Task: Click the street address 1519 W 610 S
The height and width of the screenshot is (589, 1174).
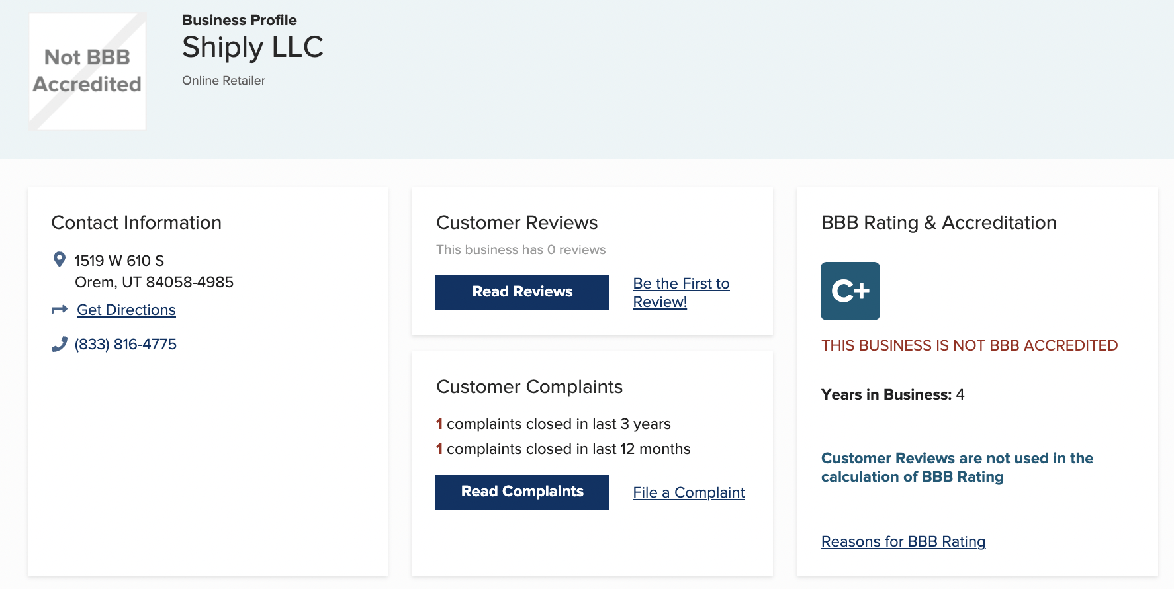Action: click(119, 261)
